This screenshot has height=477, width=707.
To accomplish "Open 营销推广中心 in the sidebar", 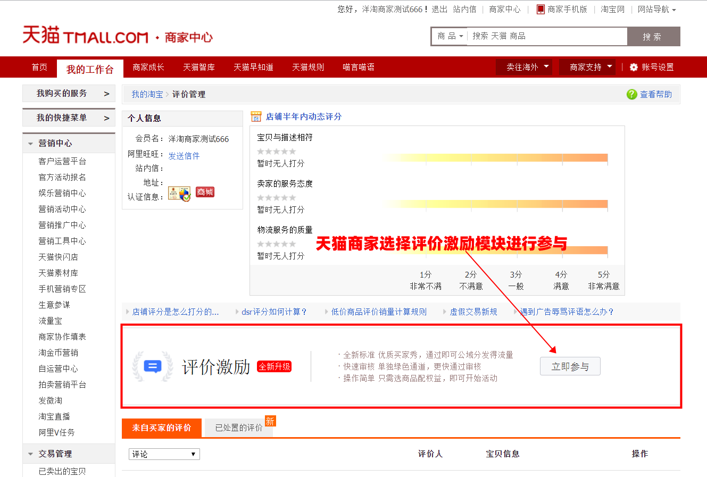I will point(62,225).
